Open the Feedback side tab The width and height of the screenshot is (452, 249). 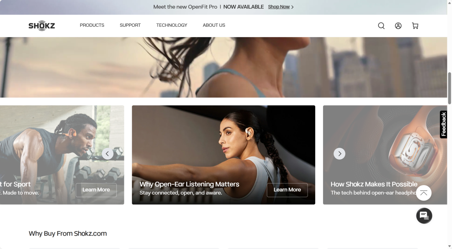click(444, 124)
